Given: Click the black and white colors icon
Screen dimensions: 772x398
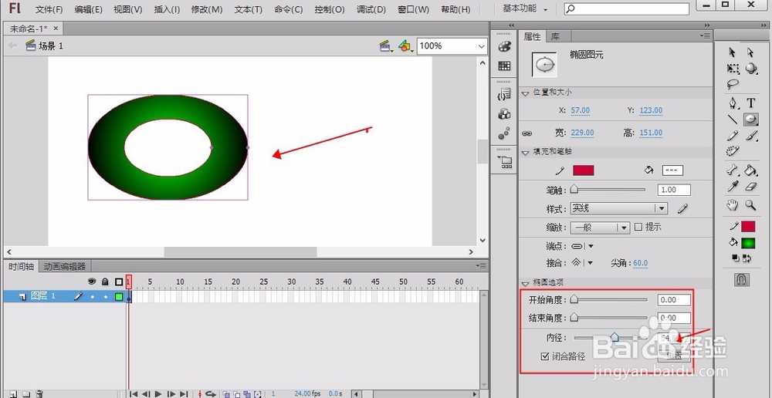Looking at the screenshot, I should click(x=734, y=258).
